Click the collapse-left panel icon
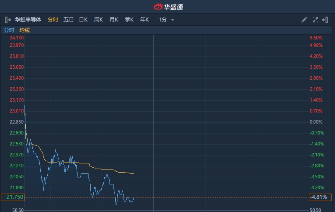 tap(8, 20)
